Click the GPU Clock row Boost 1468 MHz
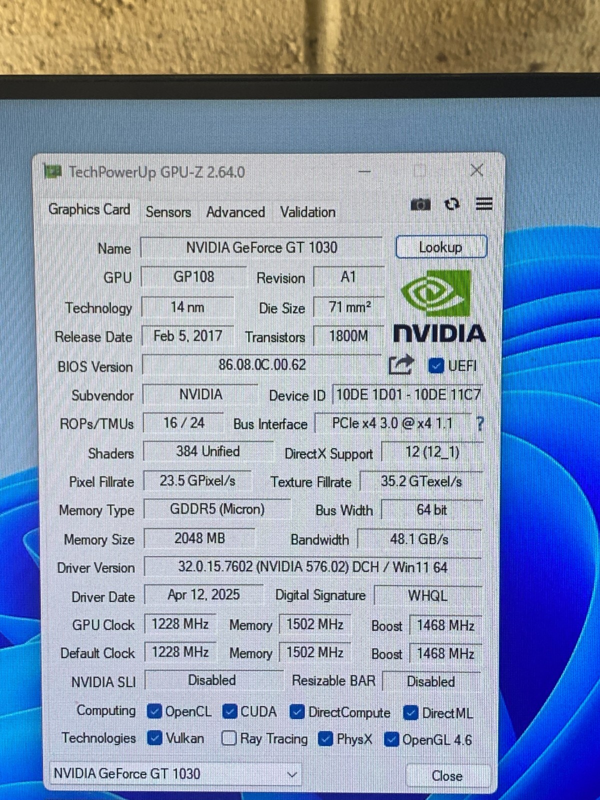 445,625
